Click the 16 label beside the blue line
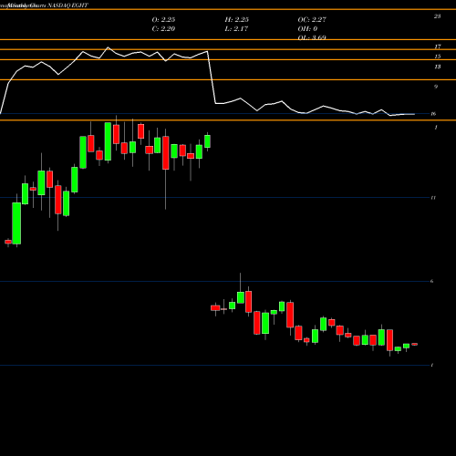Image resolution: width=456 pixels, height=456 pixels. point(433,114)
